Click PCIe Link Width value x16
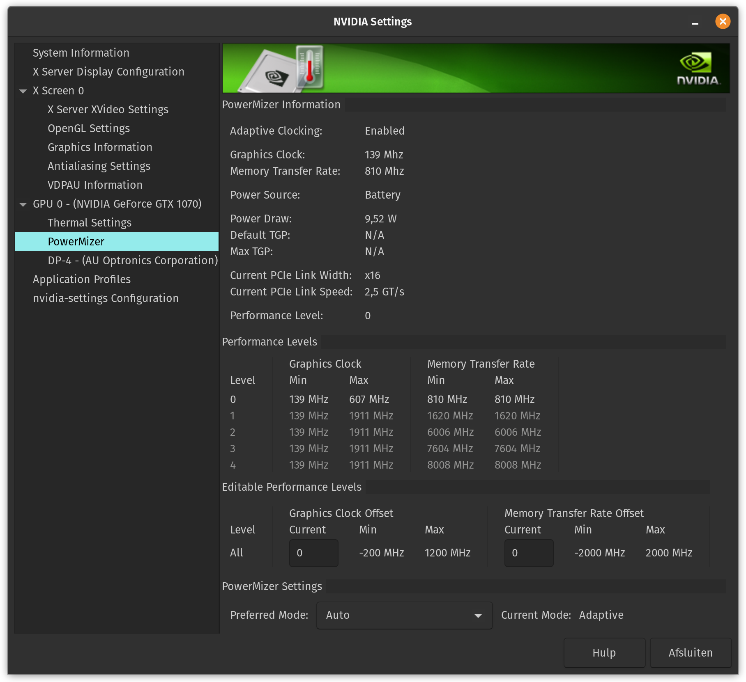This screenshot has height=682, width=746. coord(373,275)
